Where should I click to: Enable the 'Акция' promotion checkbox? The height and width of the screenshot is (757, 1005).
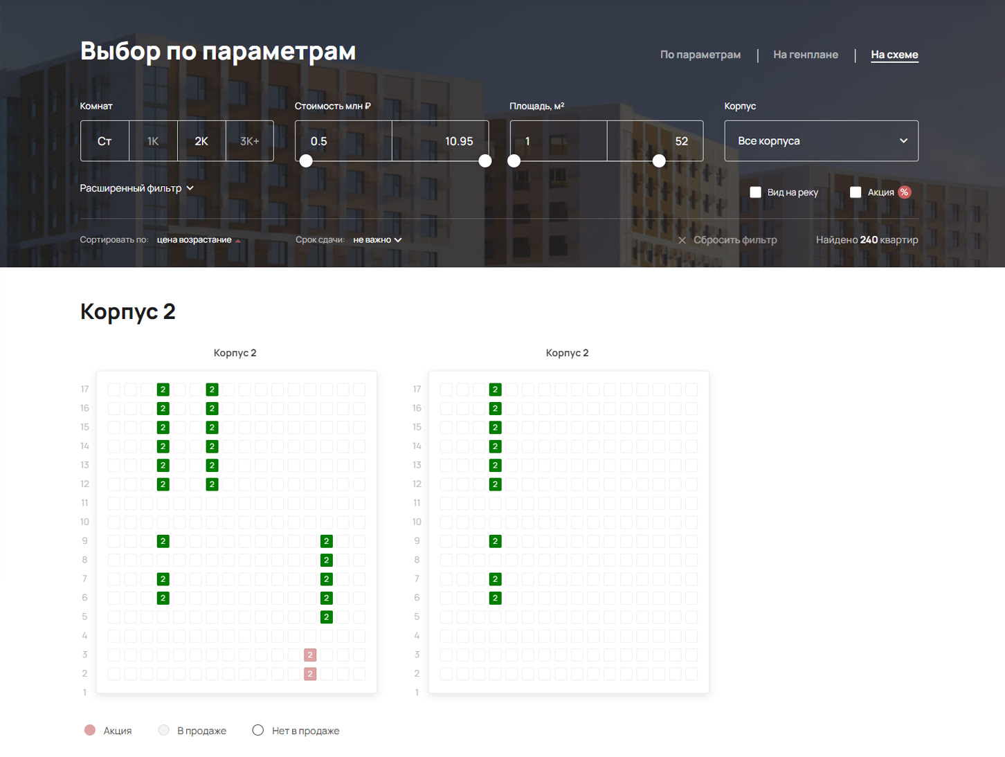click(x=855, y=192)
